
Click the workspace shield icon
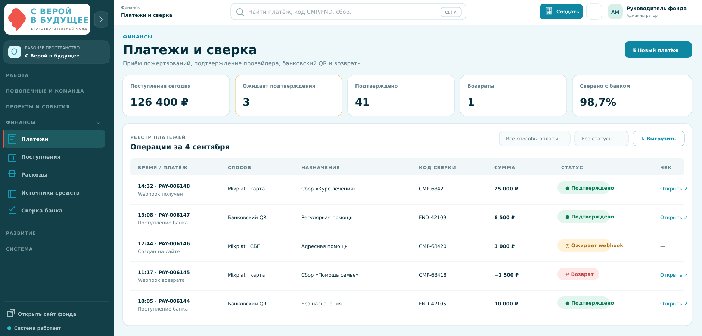click(15, 52)
